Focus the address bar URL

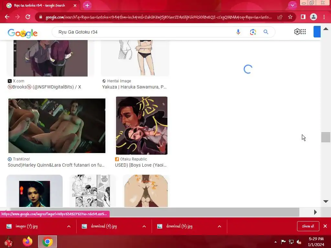(x=159, y=17)
